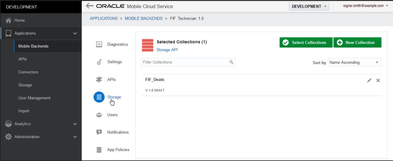This screenshot has width=393, height=161.
Task: Click the App Policies stack icon
Action: 99,150
